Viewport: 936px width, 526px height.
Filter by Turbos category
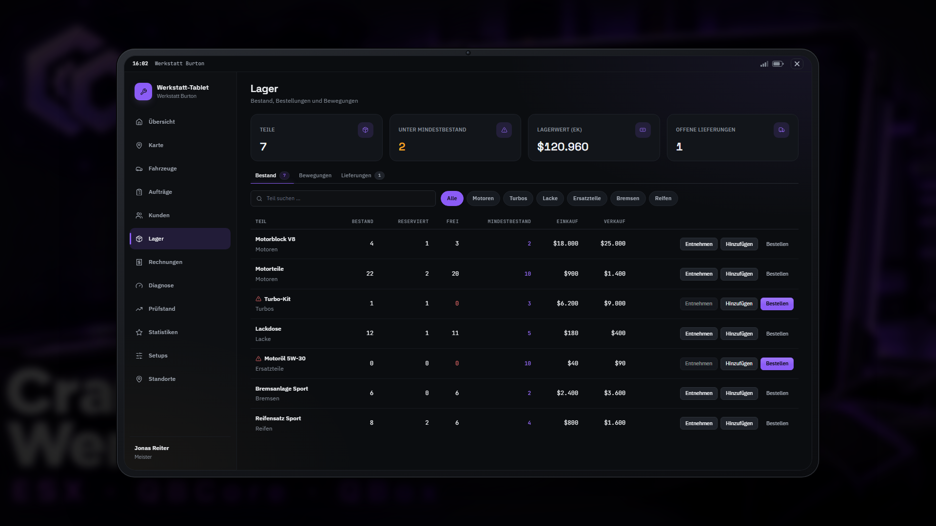tap(518, 198)
